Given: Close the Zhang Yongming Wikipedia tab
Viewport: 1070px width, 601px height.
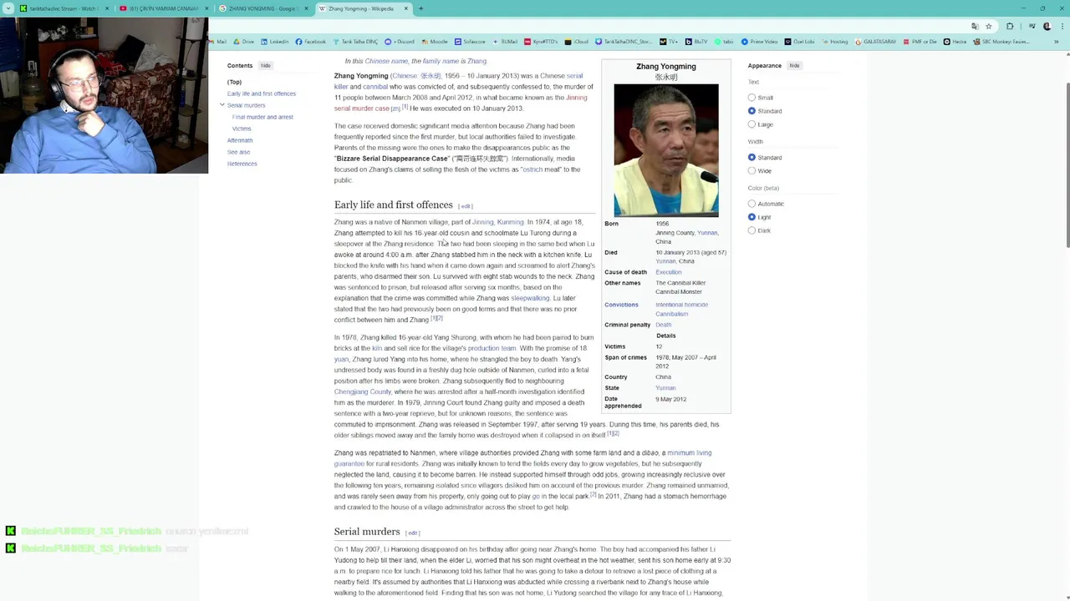Looking at the screenshot, I should [x=406, y=8].
